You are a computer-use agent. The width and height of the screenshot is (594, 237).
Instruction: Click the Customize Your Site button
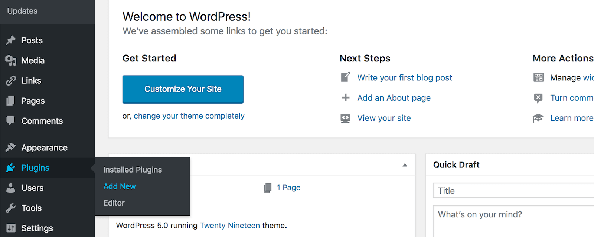tap(183, 89)
